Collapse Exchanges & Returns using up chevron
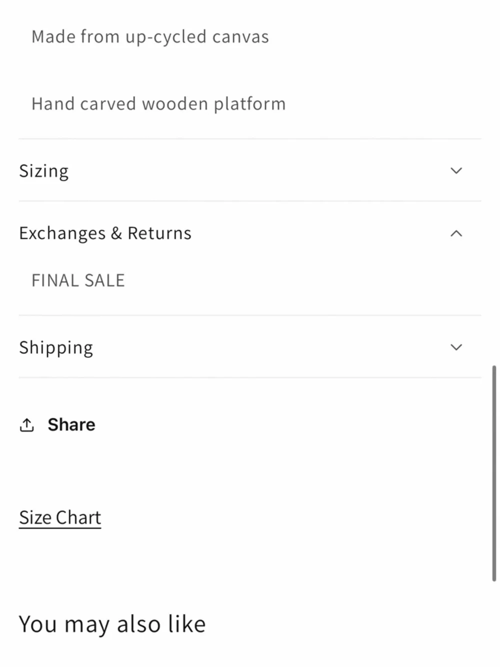500x667 pixels. pos(456,233)
